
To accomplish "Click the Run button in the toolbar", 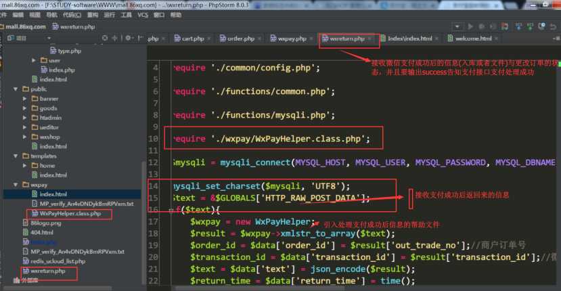I will pyautogui.click(x=470, y=26).
